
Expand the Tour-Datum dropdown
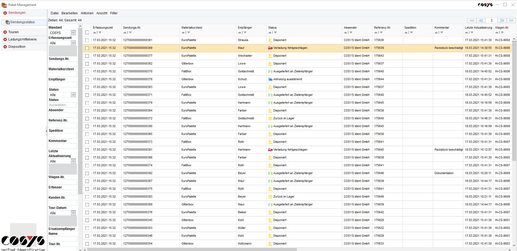pyautogui.click(x=73, y=213)
